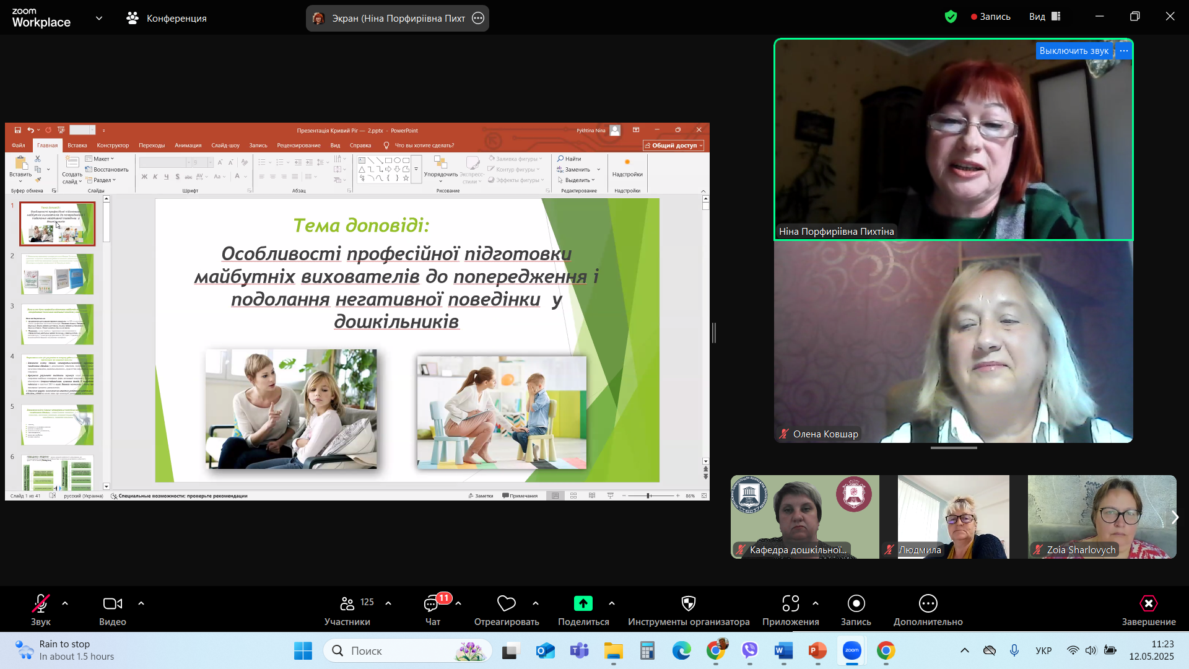
Task: Open PowerPoint from the Windows taskbar
Action: [817, 651]
